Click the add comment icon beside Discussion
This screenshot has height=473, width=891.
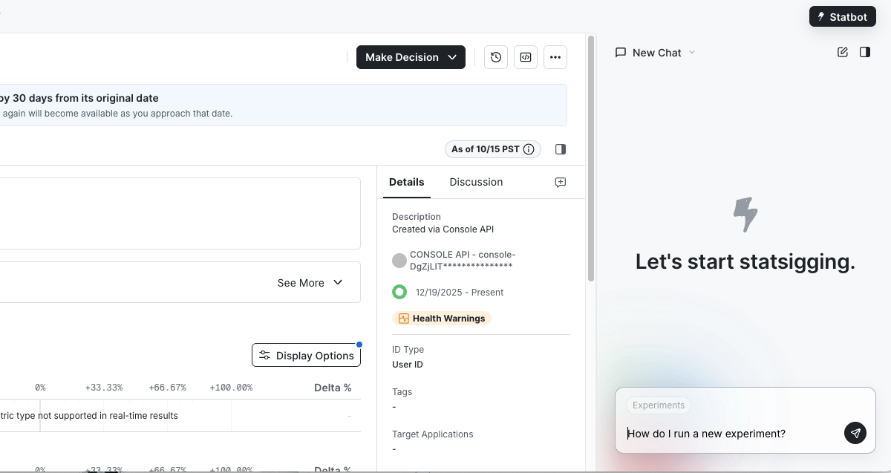pos(561,182)
